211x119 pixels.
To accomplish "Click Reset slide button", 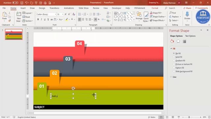I will tap(26, 17).
